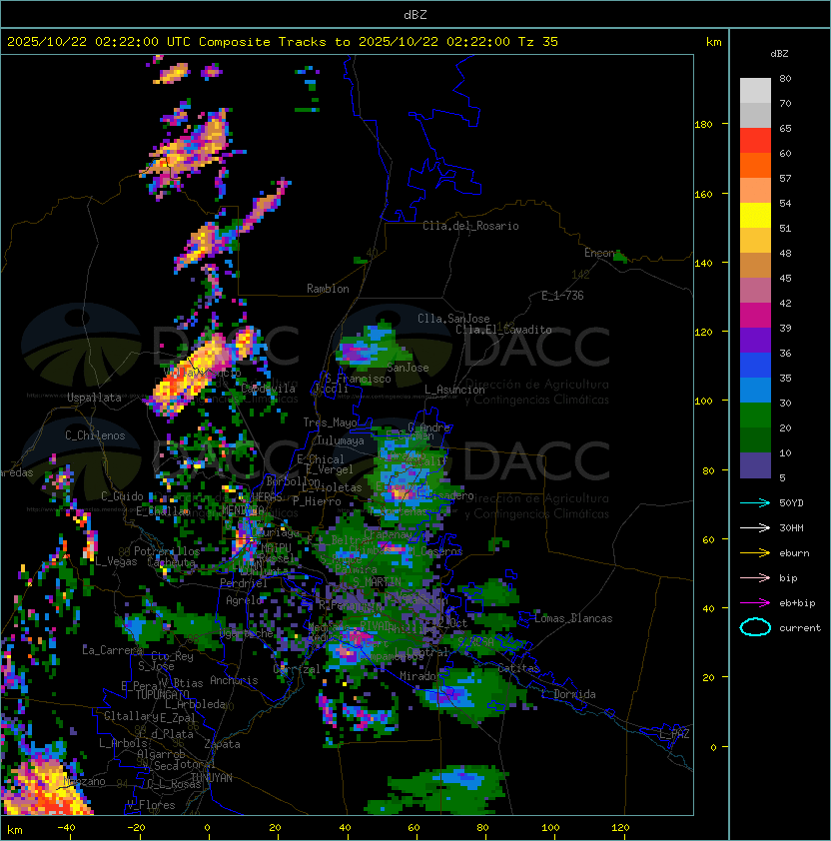Click the 'km' unit label at bottom left
This screenshot has width=831, height=841.
[15, 830]
